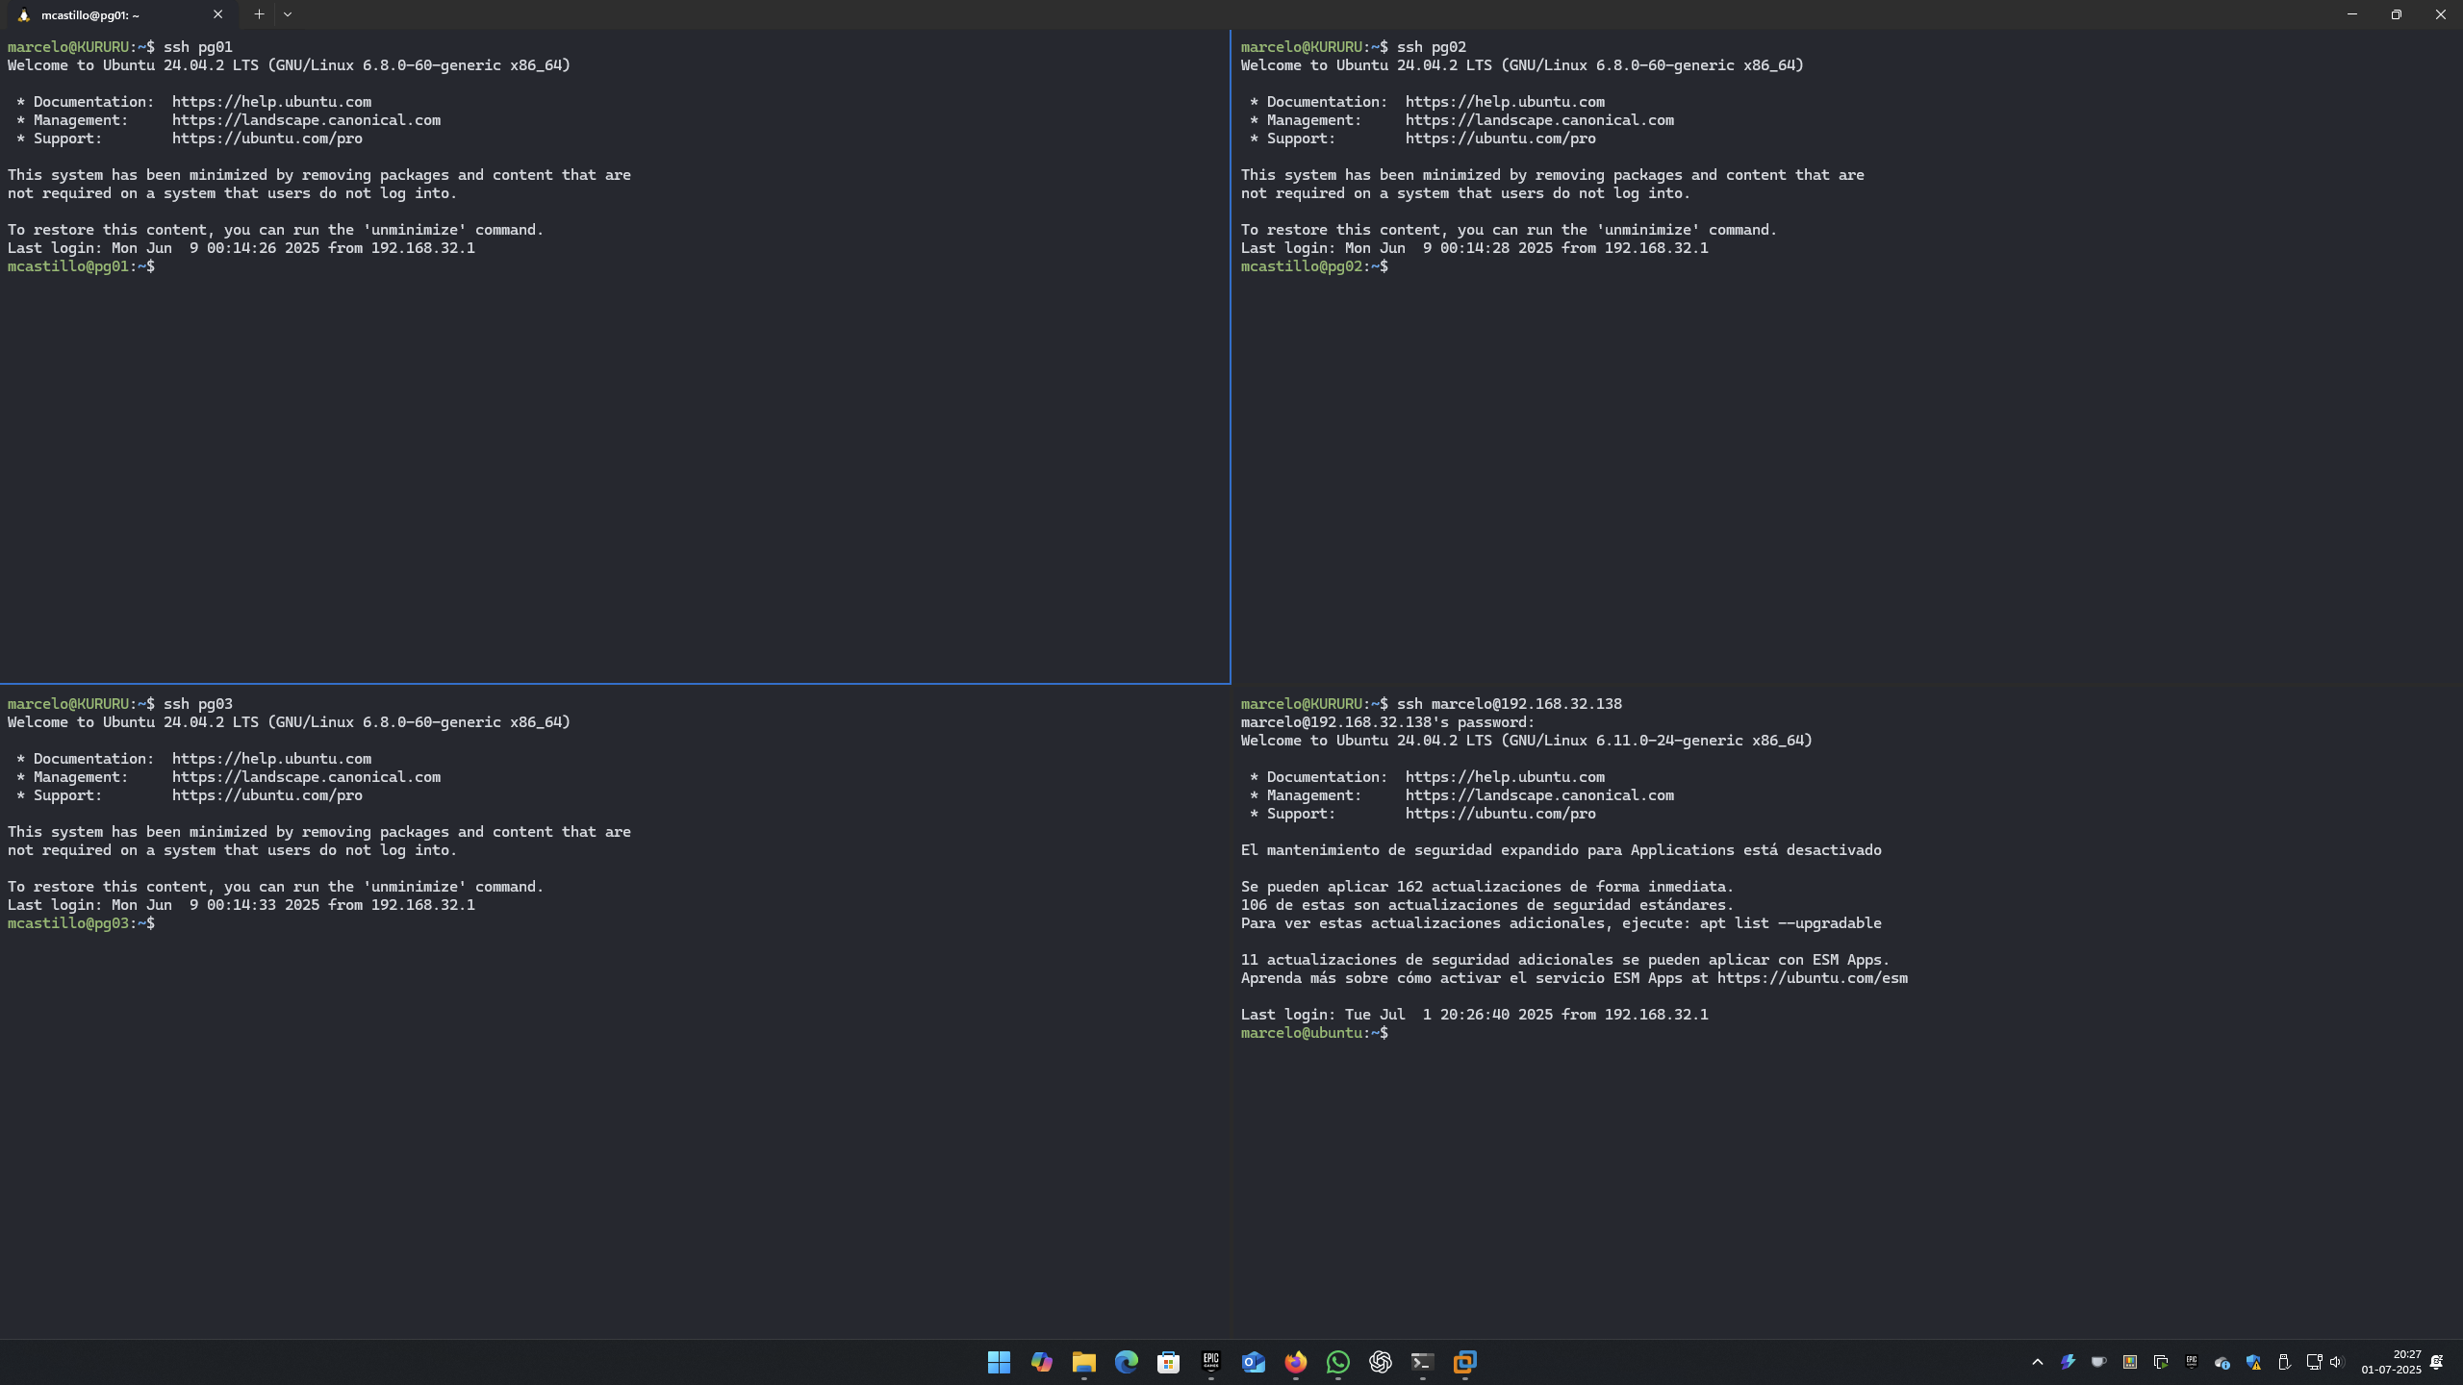2463x1385 pixels.
Task: Open ChatGPT app from the taskbar
Action: pos(1380,1362)
